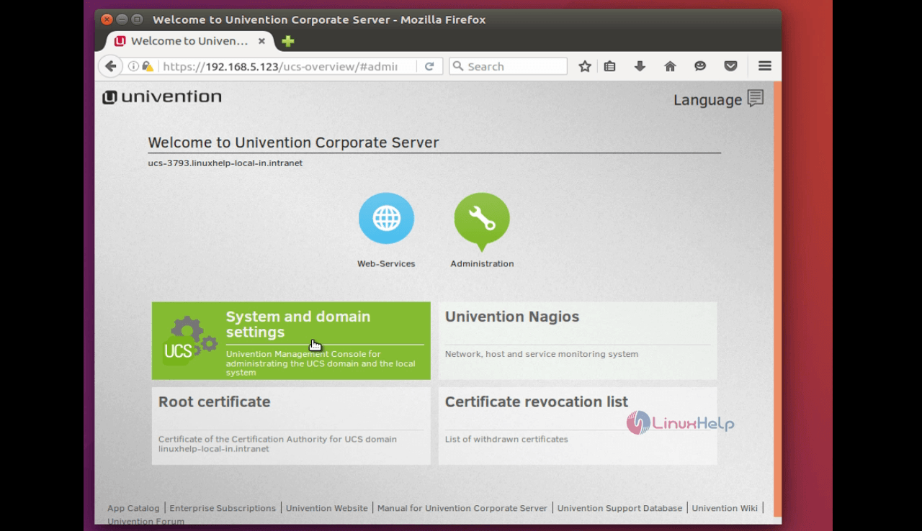Go to the Firefox home page icon
922x531 pixels.
coord(670,66)
